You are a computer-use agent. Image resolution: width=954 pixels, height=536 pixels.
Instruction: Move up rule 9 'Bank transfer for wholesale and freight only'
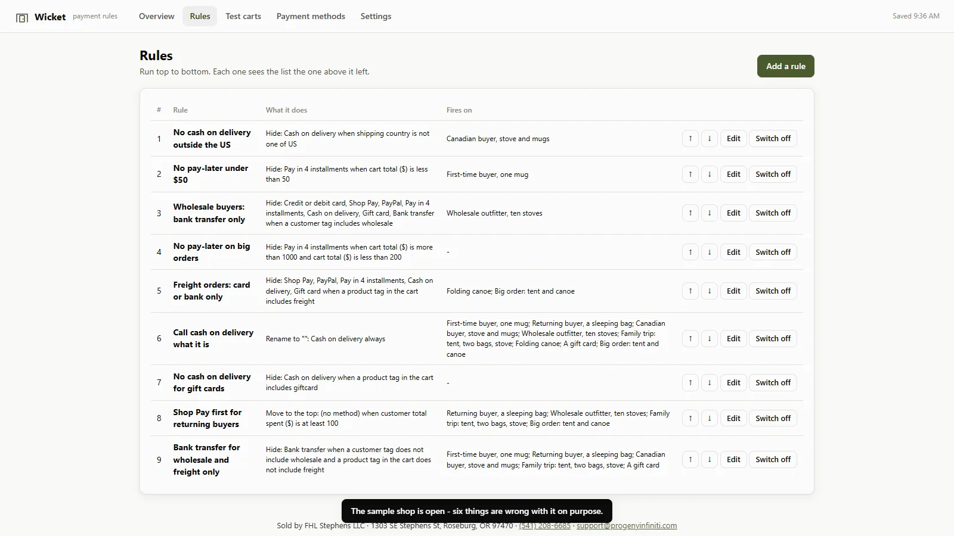[x=690, y=460]
